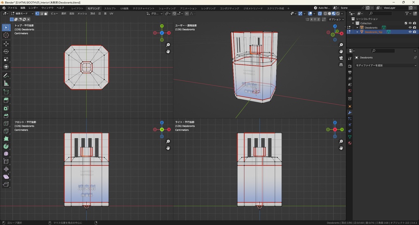
Task: Activate the Shrink/Fatten tool
Action: pos(6,169)
